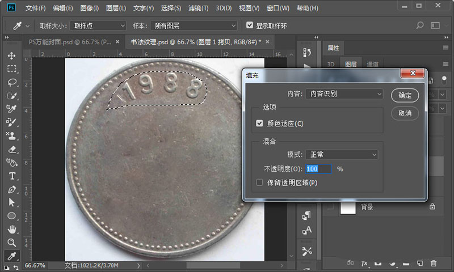Open the History panel icon
454x272 pixels.
307,52
